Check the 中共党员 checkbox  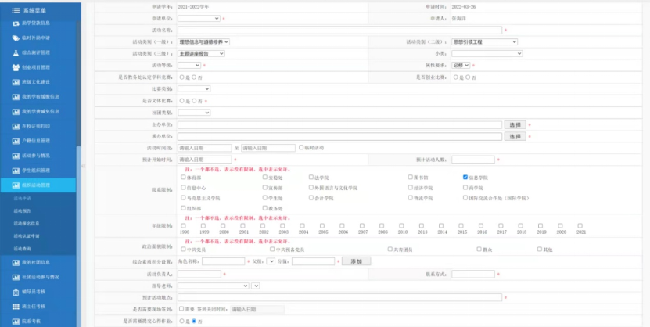tap(183, 250)
